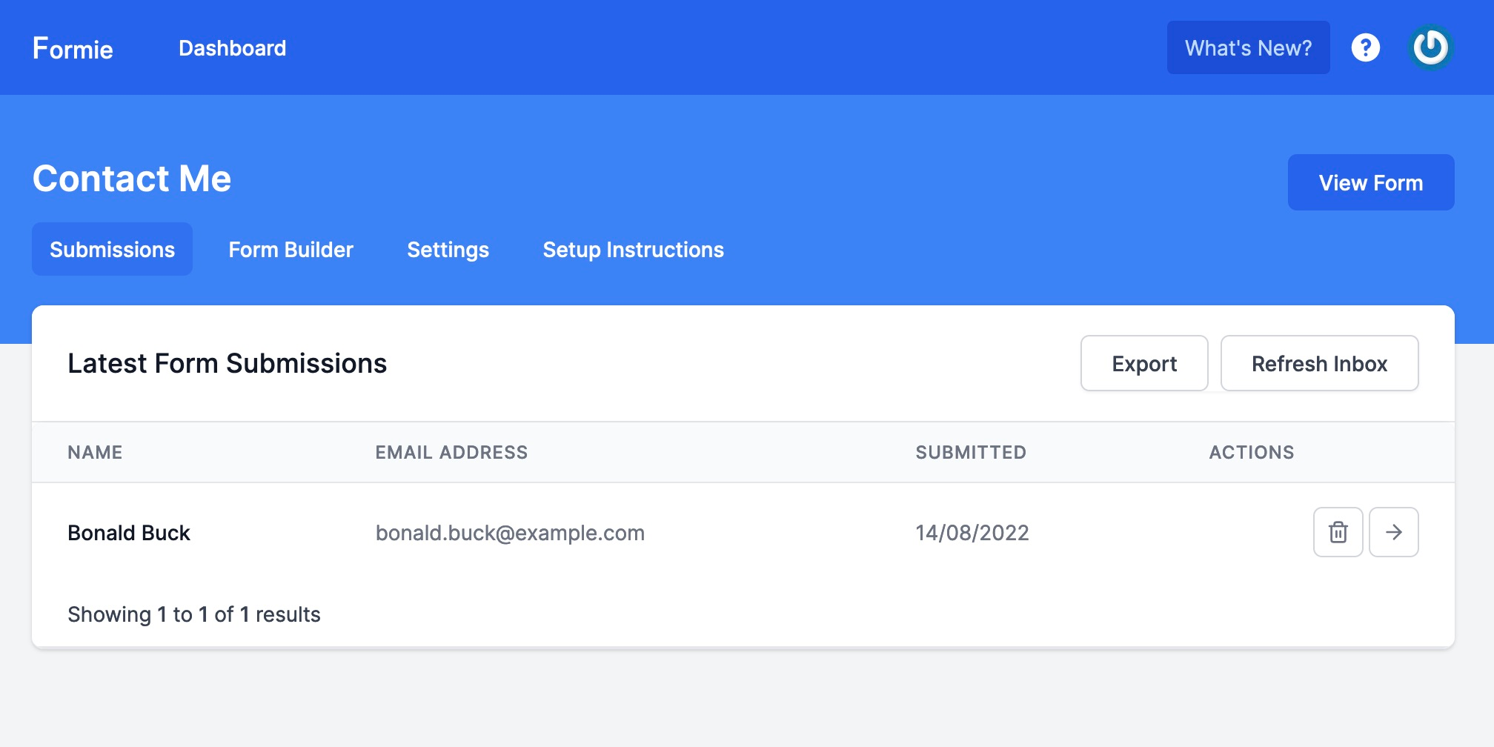The height and width of the screenshot is (747, 1494).
Task: Open user account avatar power icon
Action: 1430,47
